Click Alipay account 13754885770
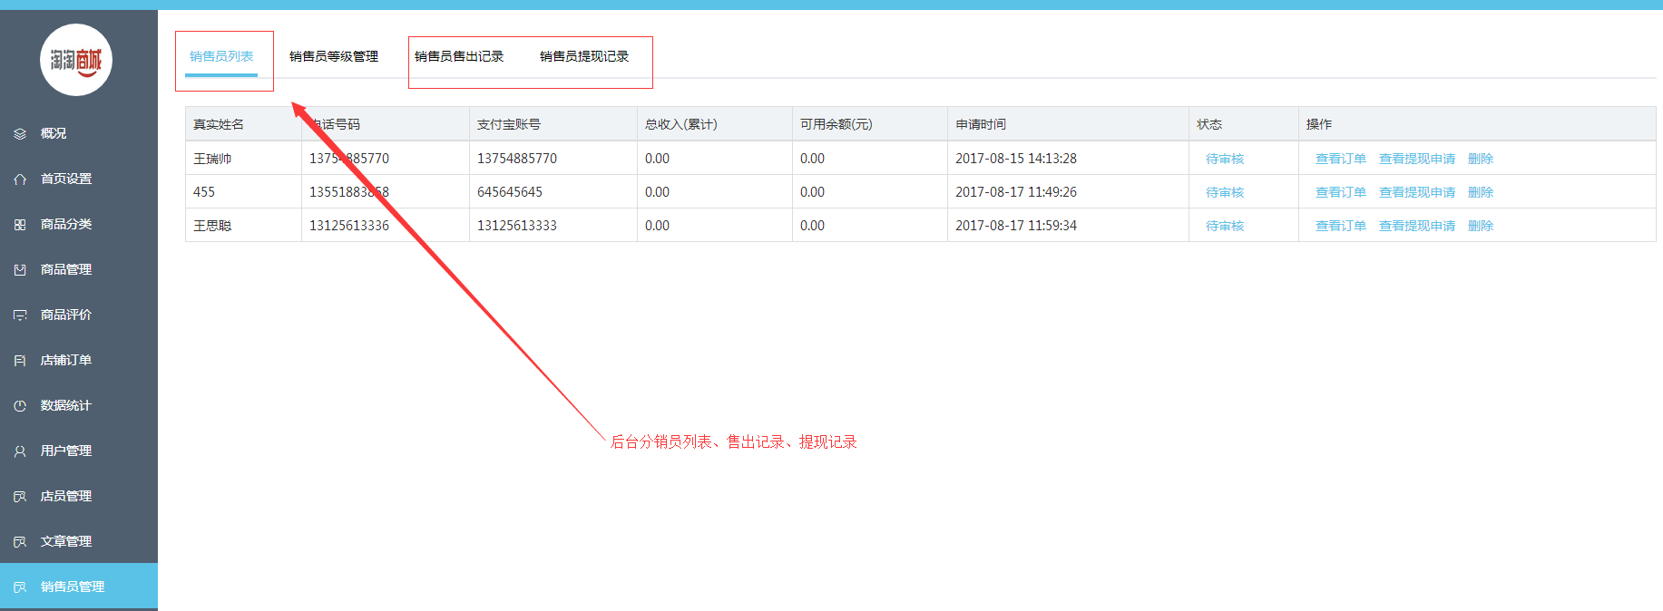This screenshot has height=611, width=1663. 517,159
